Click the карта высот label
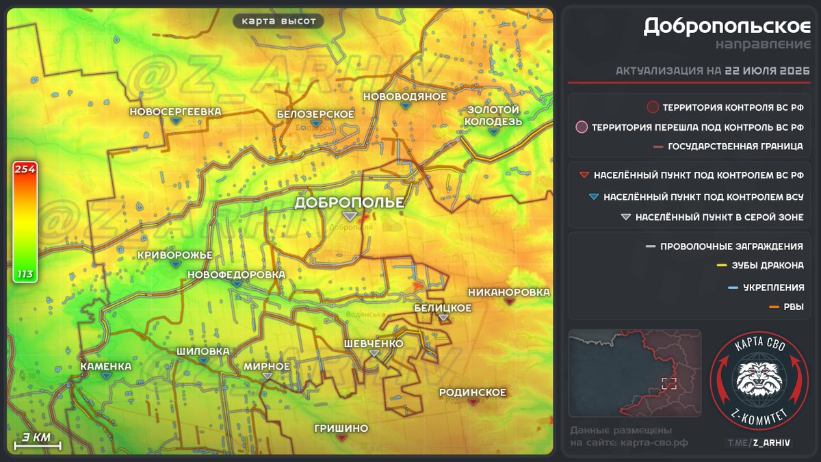821x462 pixels. coord(278,21)
